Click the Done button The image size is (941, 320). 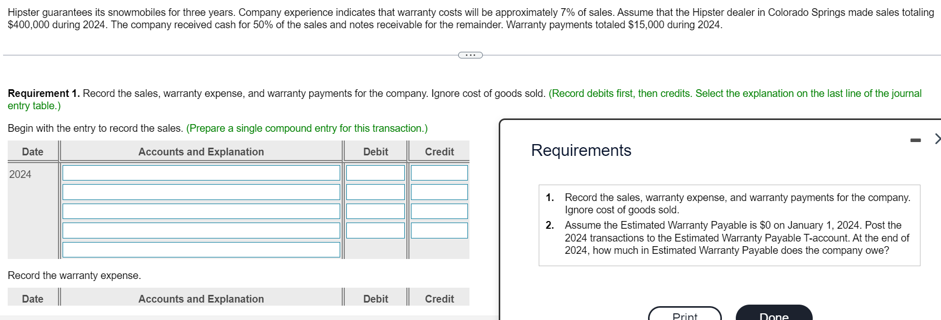click(774, 316)
